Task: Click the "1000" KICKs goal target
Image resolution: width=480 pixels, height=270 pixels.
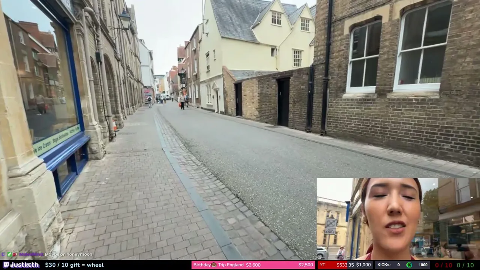Action: tap(423, 265)
